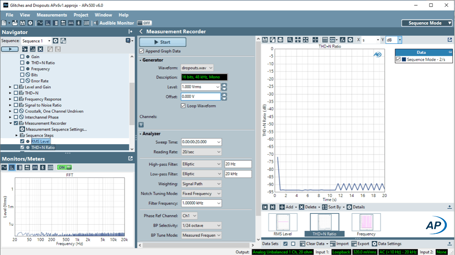Open the Measurements menu

52,15
